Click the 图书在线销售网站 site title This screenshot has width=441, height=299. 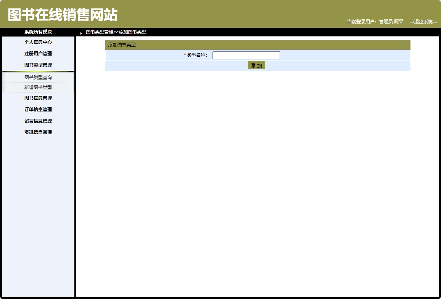pyautogui.click(x=63, y=14)
